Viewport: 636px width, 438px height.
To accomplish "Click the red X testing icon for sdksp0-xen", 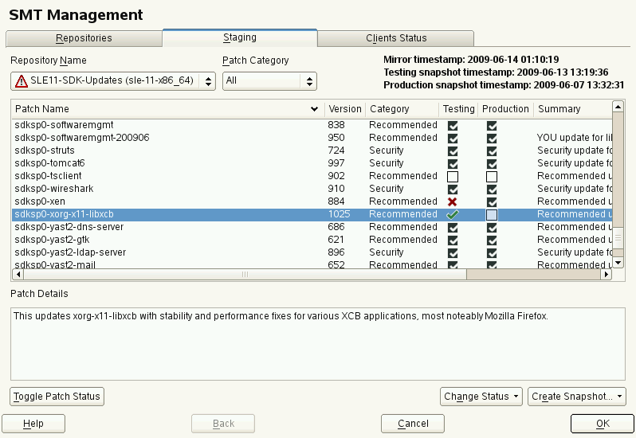I will tap(453, 201).
